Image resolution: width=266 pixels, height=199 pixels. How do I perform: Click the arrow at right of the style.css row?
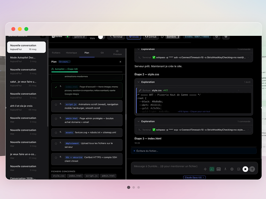(239, 90)
